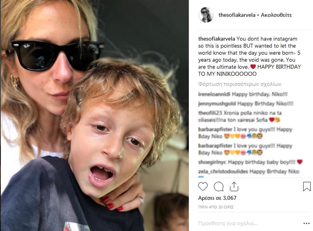Open post timestamp ΠΡΙΝ ΑΠΟ 20 ΩΡΕΣ
This screenshot has height=231, width=313.
point(216,207)
